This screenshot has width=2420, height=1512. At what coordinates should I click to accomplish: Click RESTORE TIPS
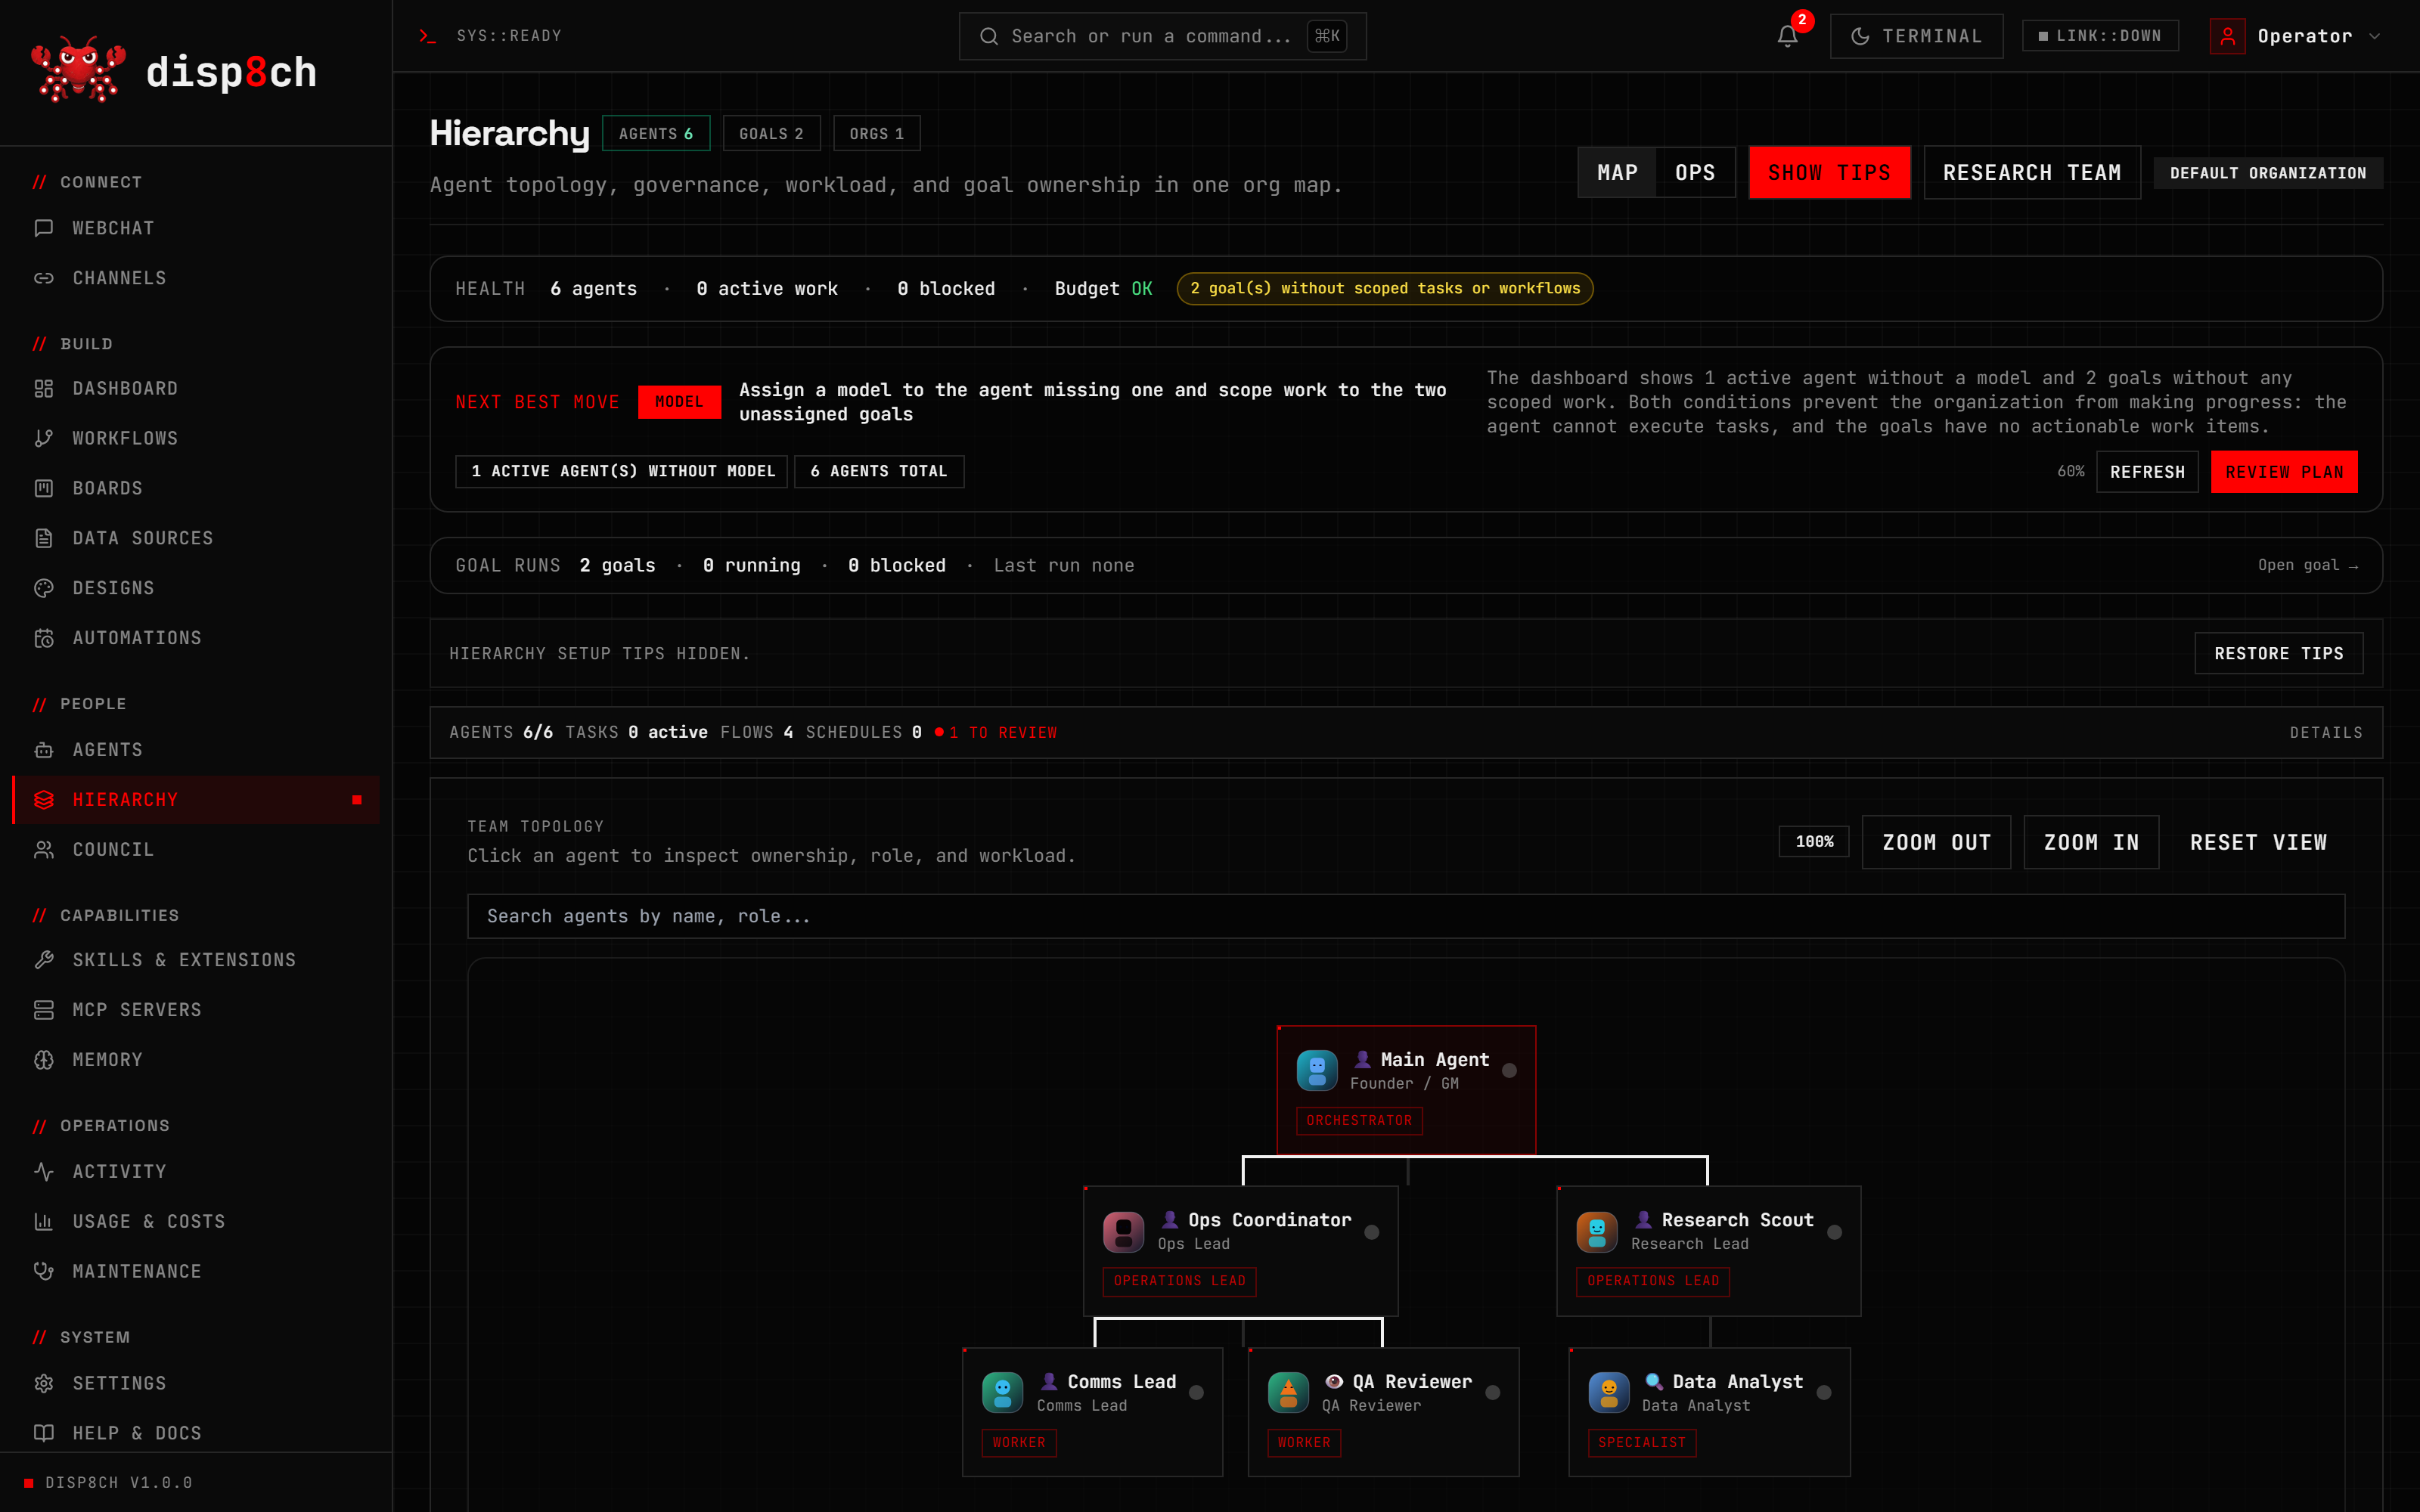point(2278,653)
